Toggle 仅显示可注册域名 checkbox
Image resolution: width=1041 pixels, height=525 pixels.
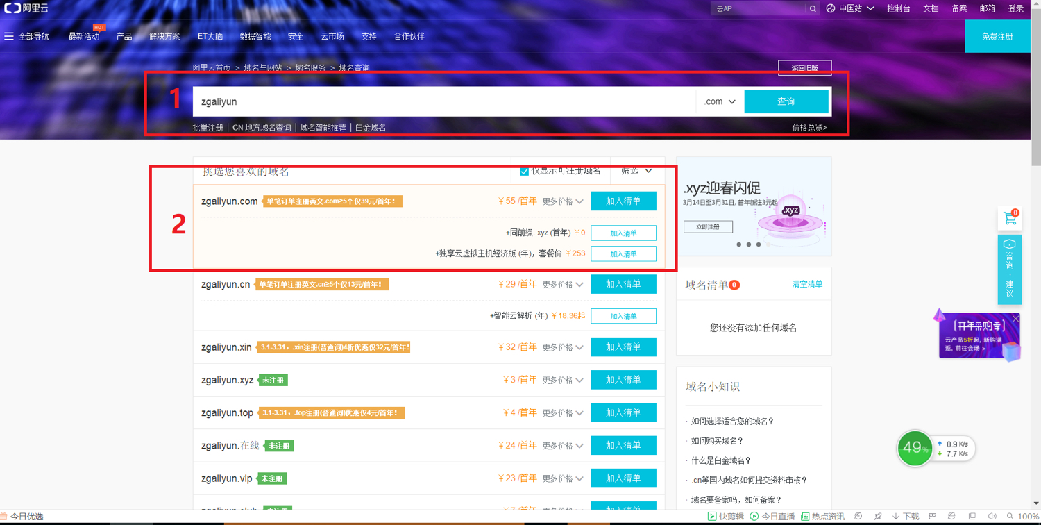[524, 171]
